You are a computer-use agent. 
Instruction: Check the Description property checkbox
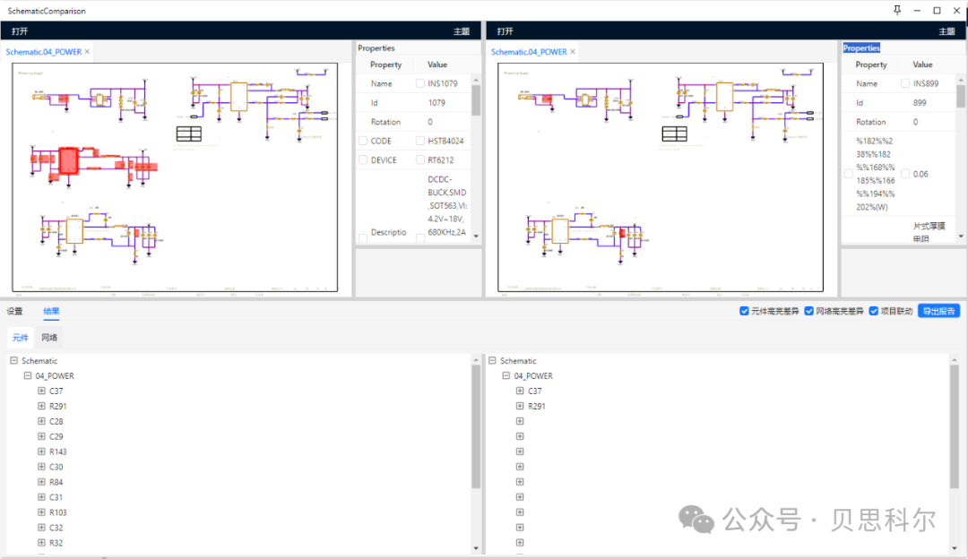coord(363,238)
